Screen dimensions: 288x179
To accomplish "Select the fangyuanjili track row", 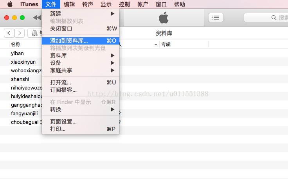I will point(144,113).
